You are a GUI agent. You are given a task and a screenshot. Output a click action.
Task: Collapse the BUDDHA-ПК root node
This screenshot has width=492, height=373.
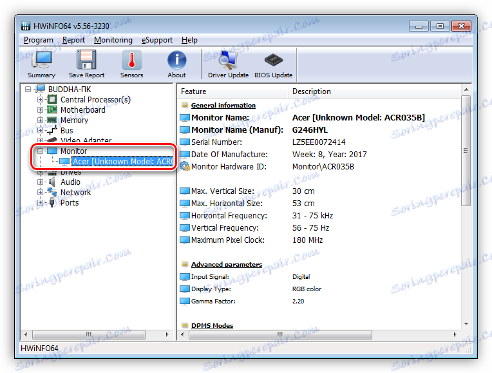click(28, 89)
